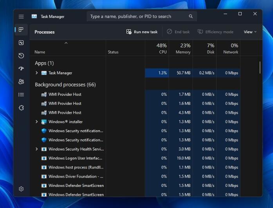The height and width of the screenshot is (208, 273).
Task: Click the vertical scrollbar thumb
Action: pyautogui.click(x=260, y=67)
